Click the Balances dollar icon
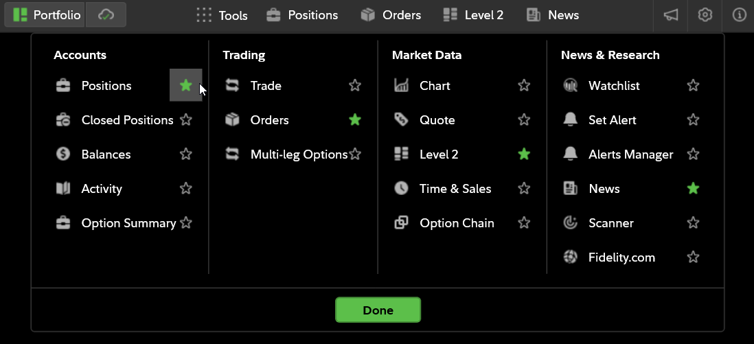This screenshot has width=754, height=344. coord(63,154)
